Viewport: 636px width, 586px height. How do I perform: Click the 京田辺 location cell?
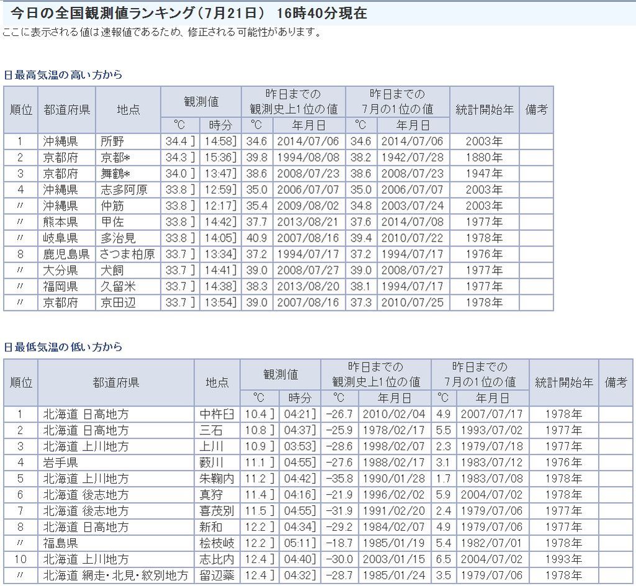click(118, 303)
